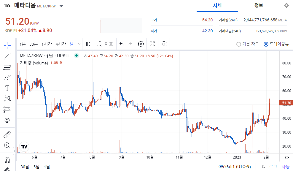Redo the chart action
This screenshot has height=171, width=293.
[130, 44]
